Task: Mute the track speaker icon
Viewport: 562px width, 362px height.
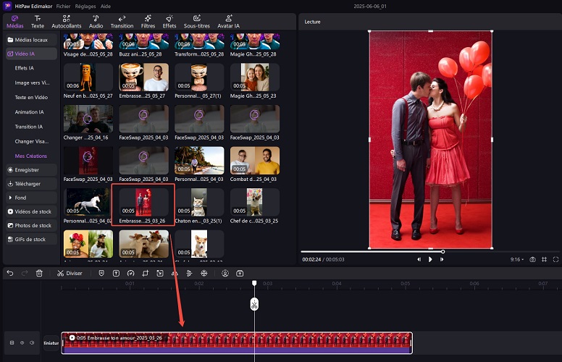Action: coord(32,342)
